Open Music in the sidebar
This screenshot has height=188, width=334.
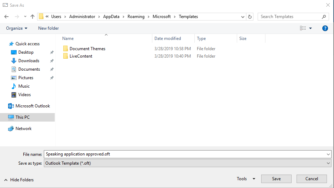point(24,86)
